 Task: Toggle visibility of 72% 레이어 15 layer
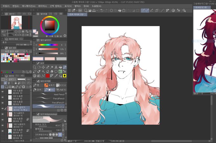[3, 114]
